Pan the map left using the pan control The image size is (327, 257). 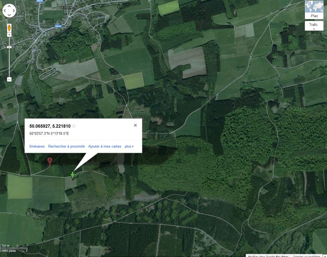coord(5,10)
